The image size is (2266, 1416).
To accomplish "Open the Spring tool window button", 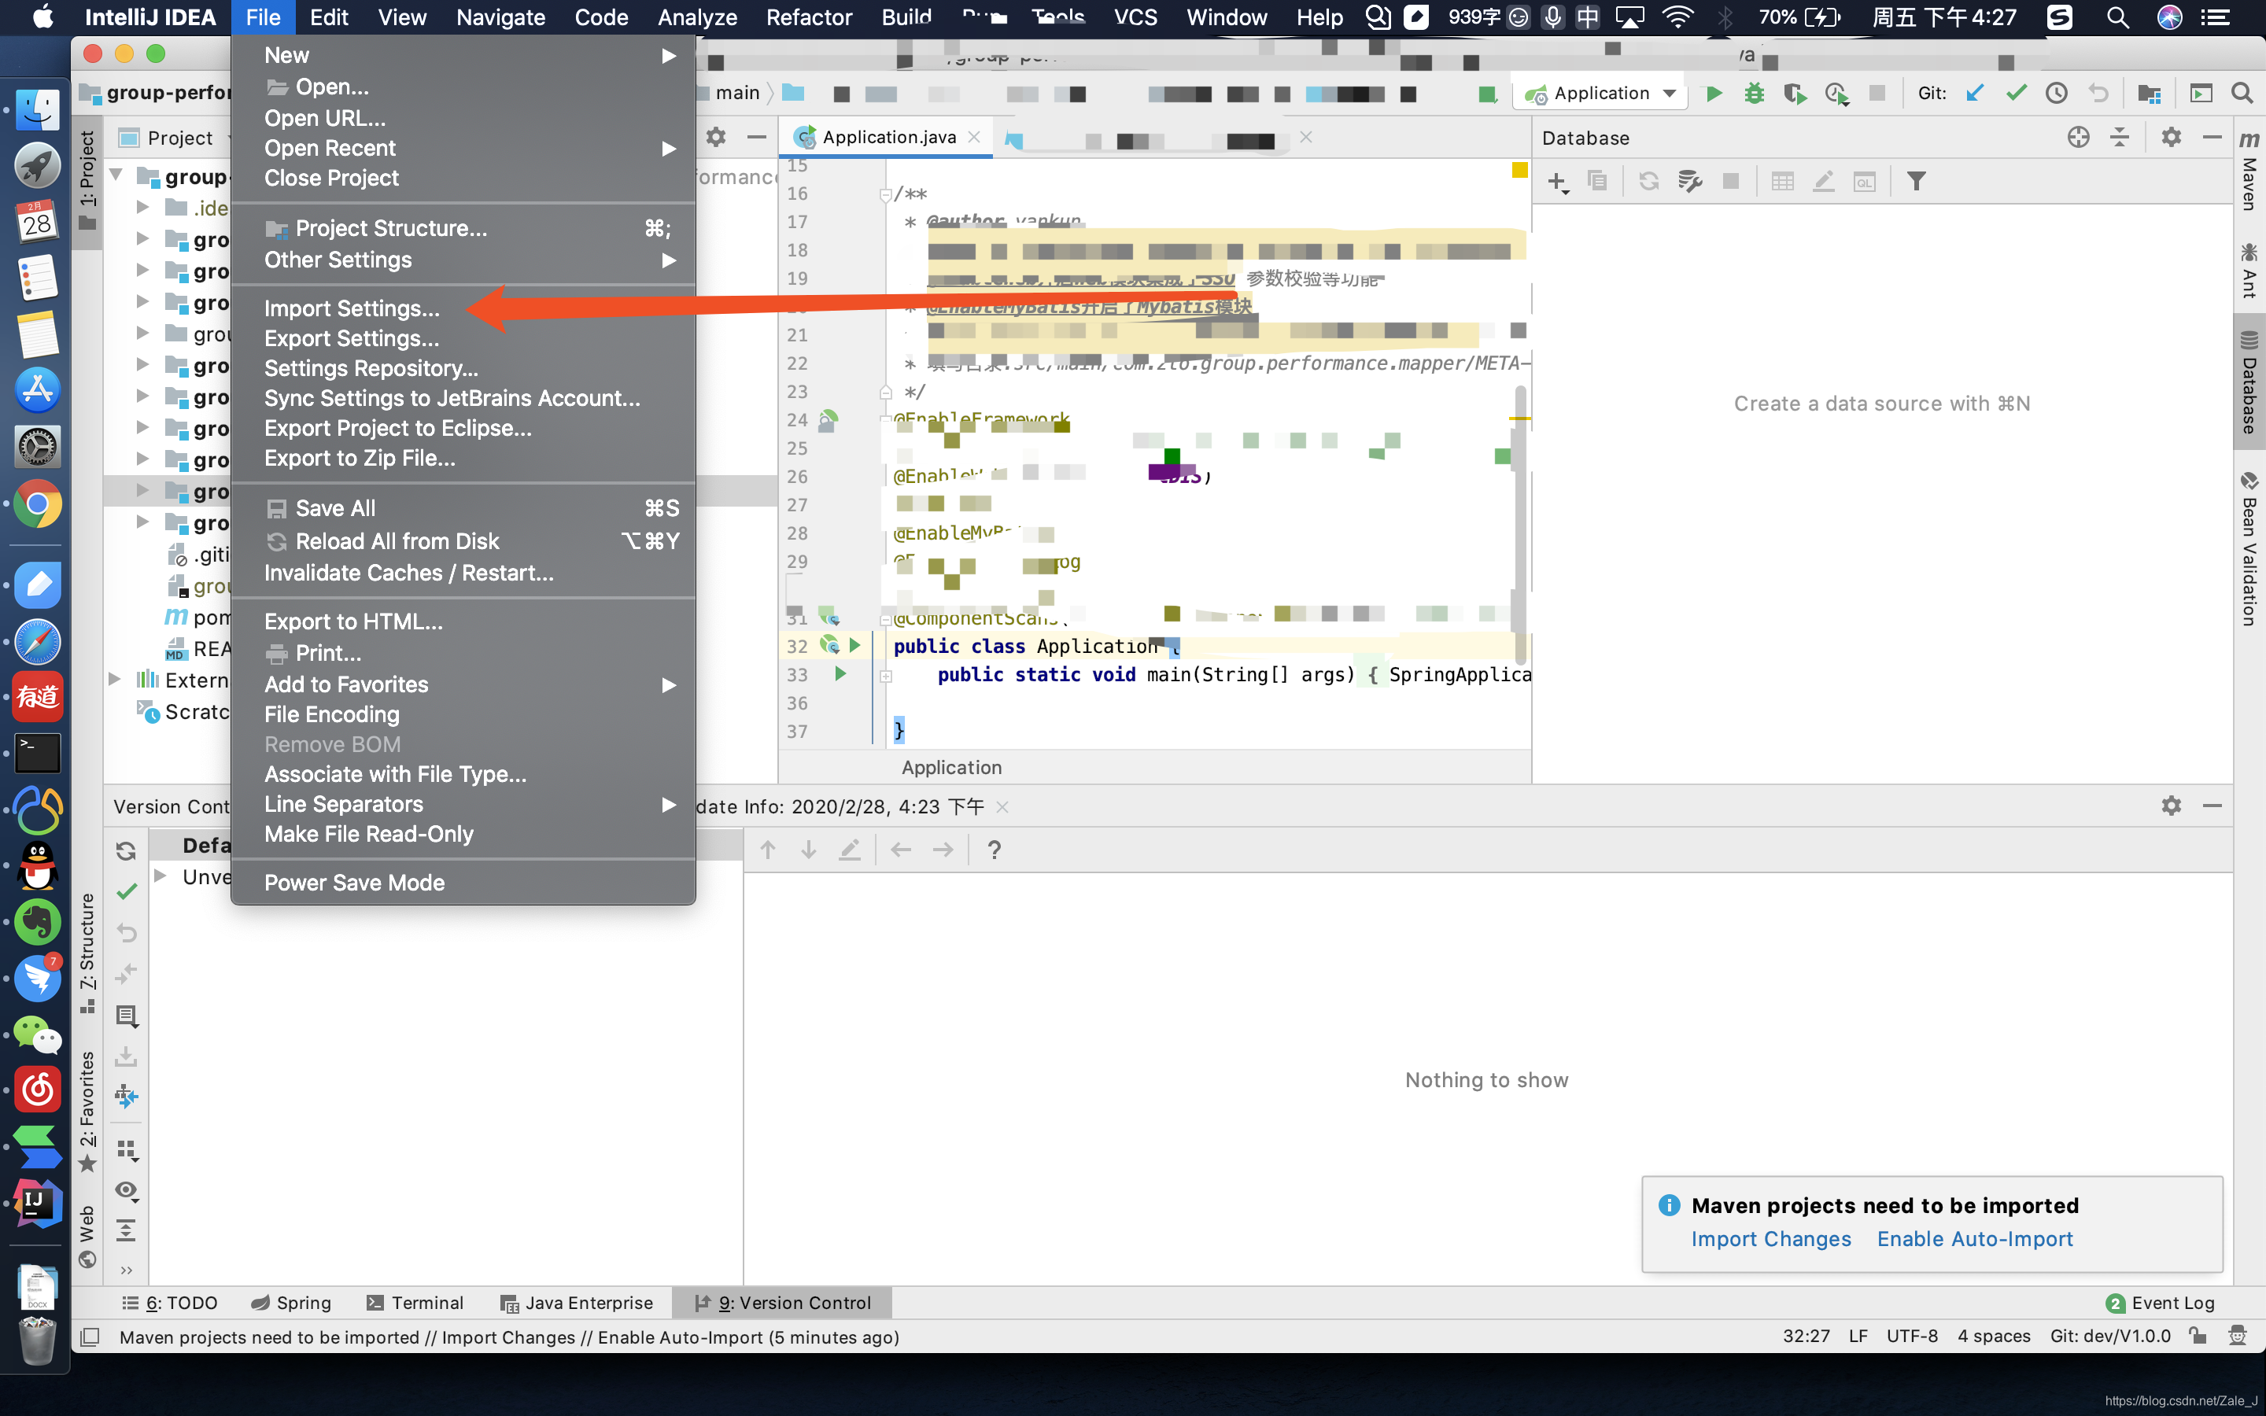I will pos(291,1303).
